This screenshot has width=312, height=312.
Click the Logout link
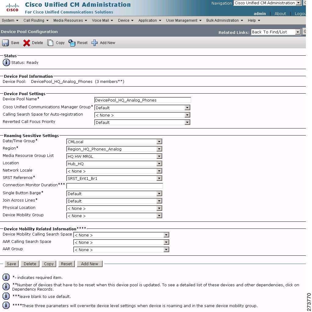coord(300,13)
